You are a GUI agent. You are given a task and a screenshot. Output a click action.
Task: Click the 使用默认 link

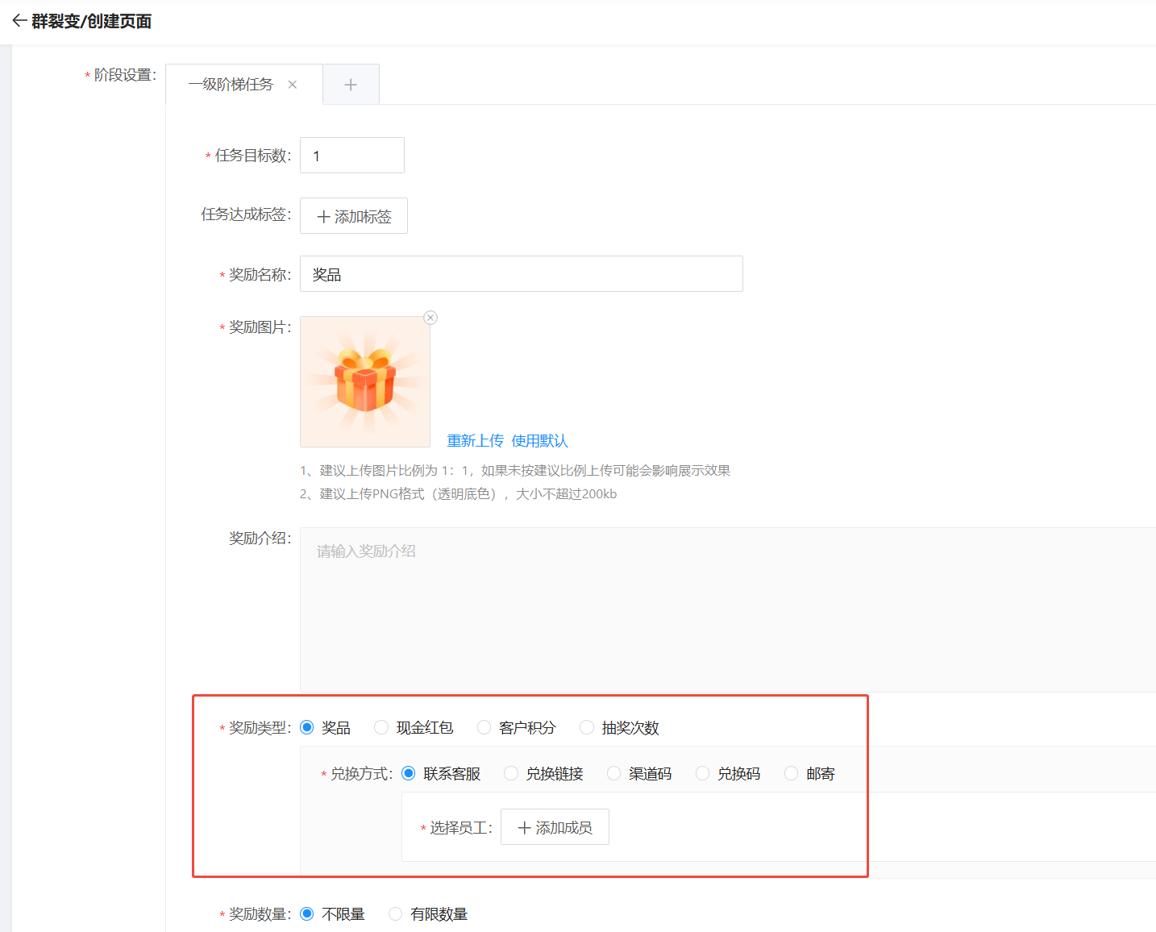pos(539,441)
